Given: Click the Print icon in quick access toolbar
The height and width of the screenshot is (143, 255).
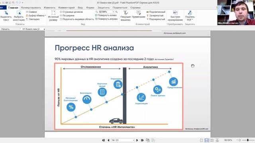Looking at the screenshot, I should [x=7, y=3].
